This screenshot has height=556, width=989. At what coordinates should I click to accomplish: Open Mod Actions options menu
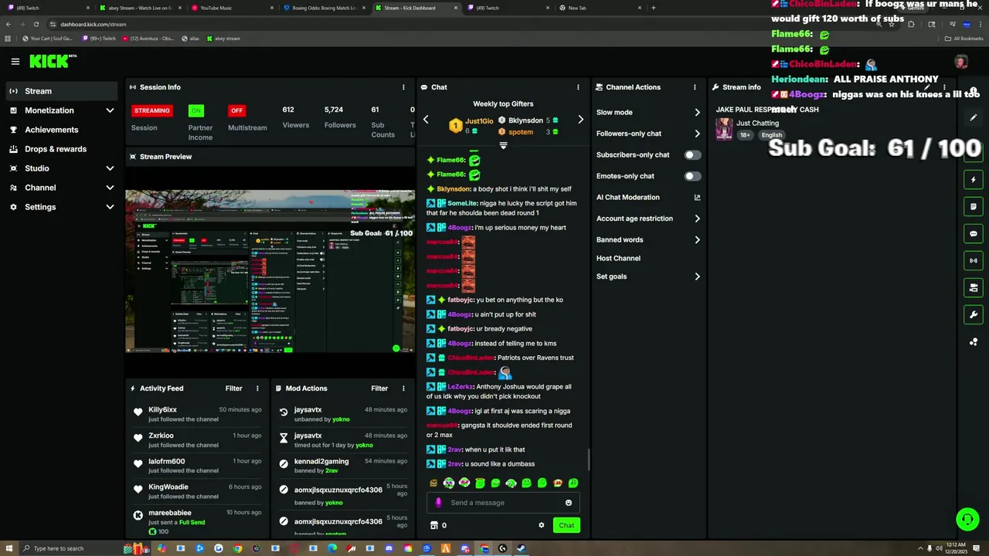(403, 388)
